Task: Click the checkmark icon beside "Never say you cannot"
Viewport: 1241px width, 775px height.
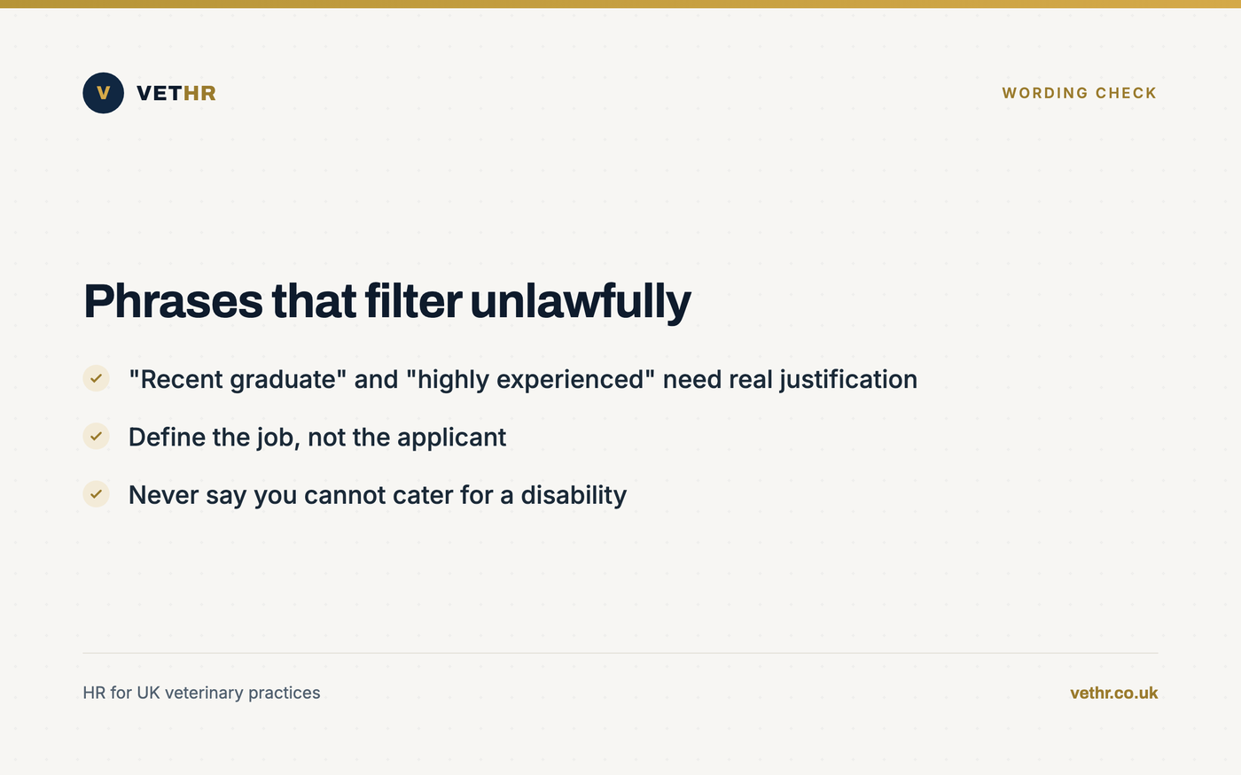Action: (x=96, y=493)
